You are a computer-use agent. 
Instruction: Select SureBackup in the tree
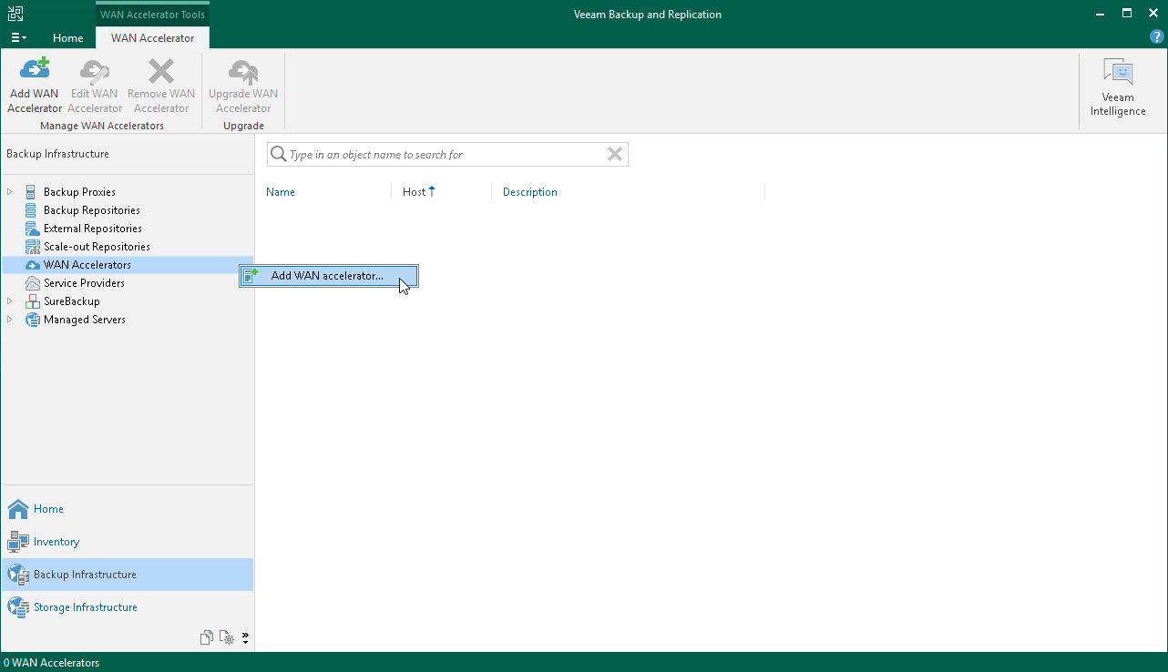(x=72, y=301)
